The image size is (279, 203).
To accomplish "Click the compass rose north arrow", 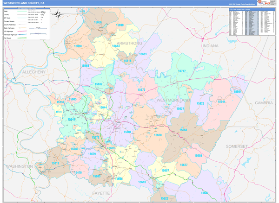I will click(x=58, y=14).
